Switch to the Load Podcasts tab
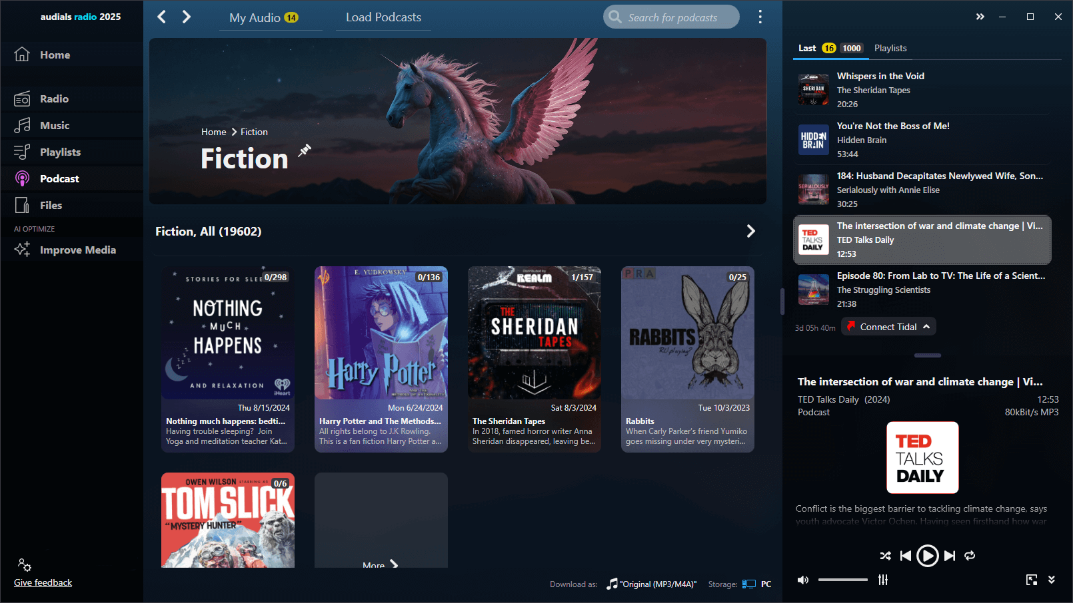The height and width of the screenshot is (603, 1073). click(x=383, y=17)
